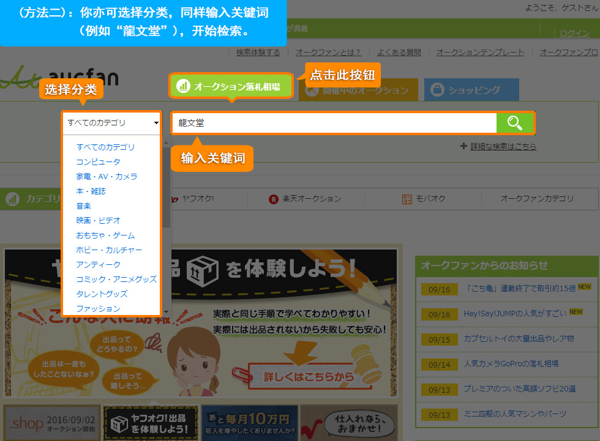600x441 pixels.
Task: Open the すべてのカテゴリ category dropdown
Action: (x=111, y=123)
